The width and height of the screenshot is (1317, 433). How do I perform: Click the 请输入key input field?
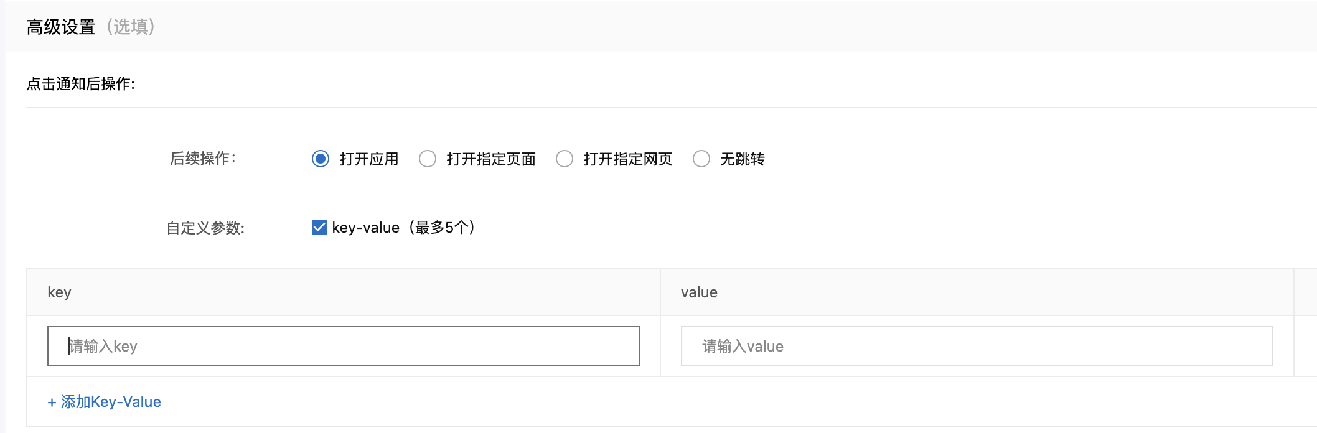click(x=344, y=346)
